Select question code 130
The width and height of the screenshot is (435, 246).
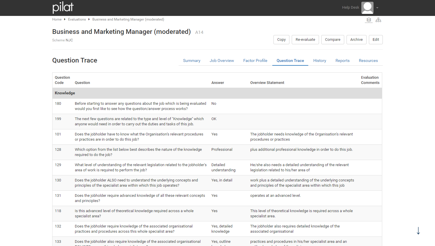[58, 180]
